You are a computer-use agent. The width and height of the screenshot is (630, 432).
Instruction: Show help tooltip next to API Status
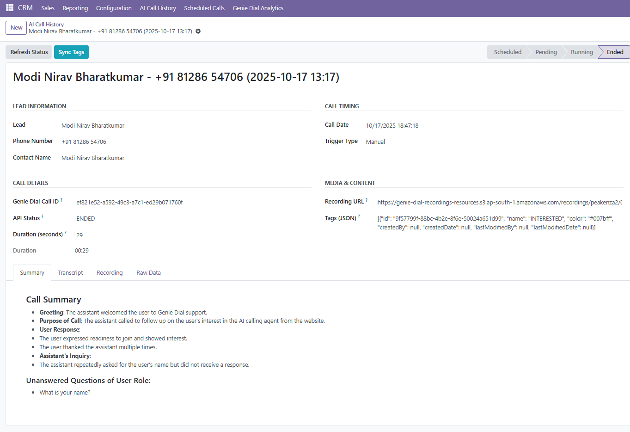[43, 216]
